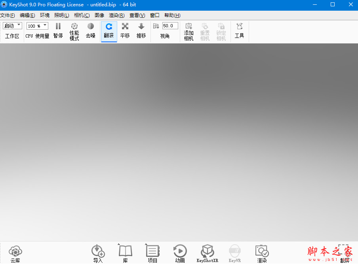Screen dimensions: 358x264
Task: Open the CPU 使用量 percentage dropdown
Action: pos(37,25)
